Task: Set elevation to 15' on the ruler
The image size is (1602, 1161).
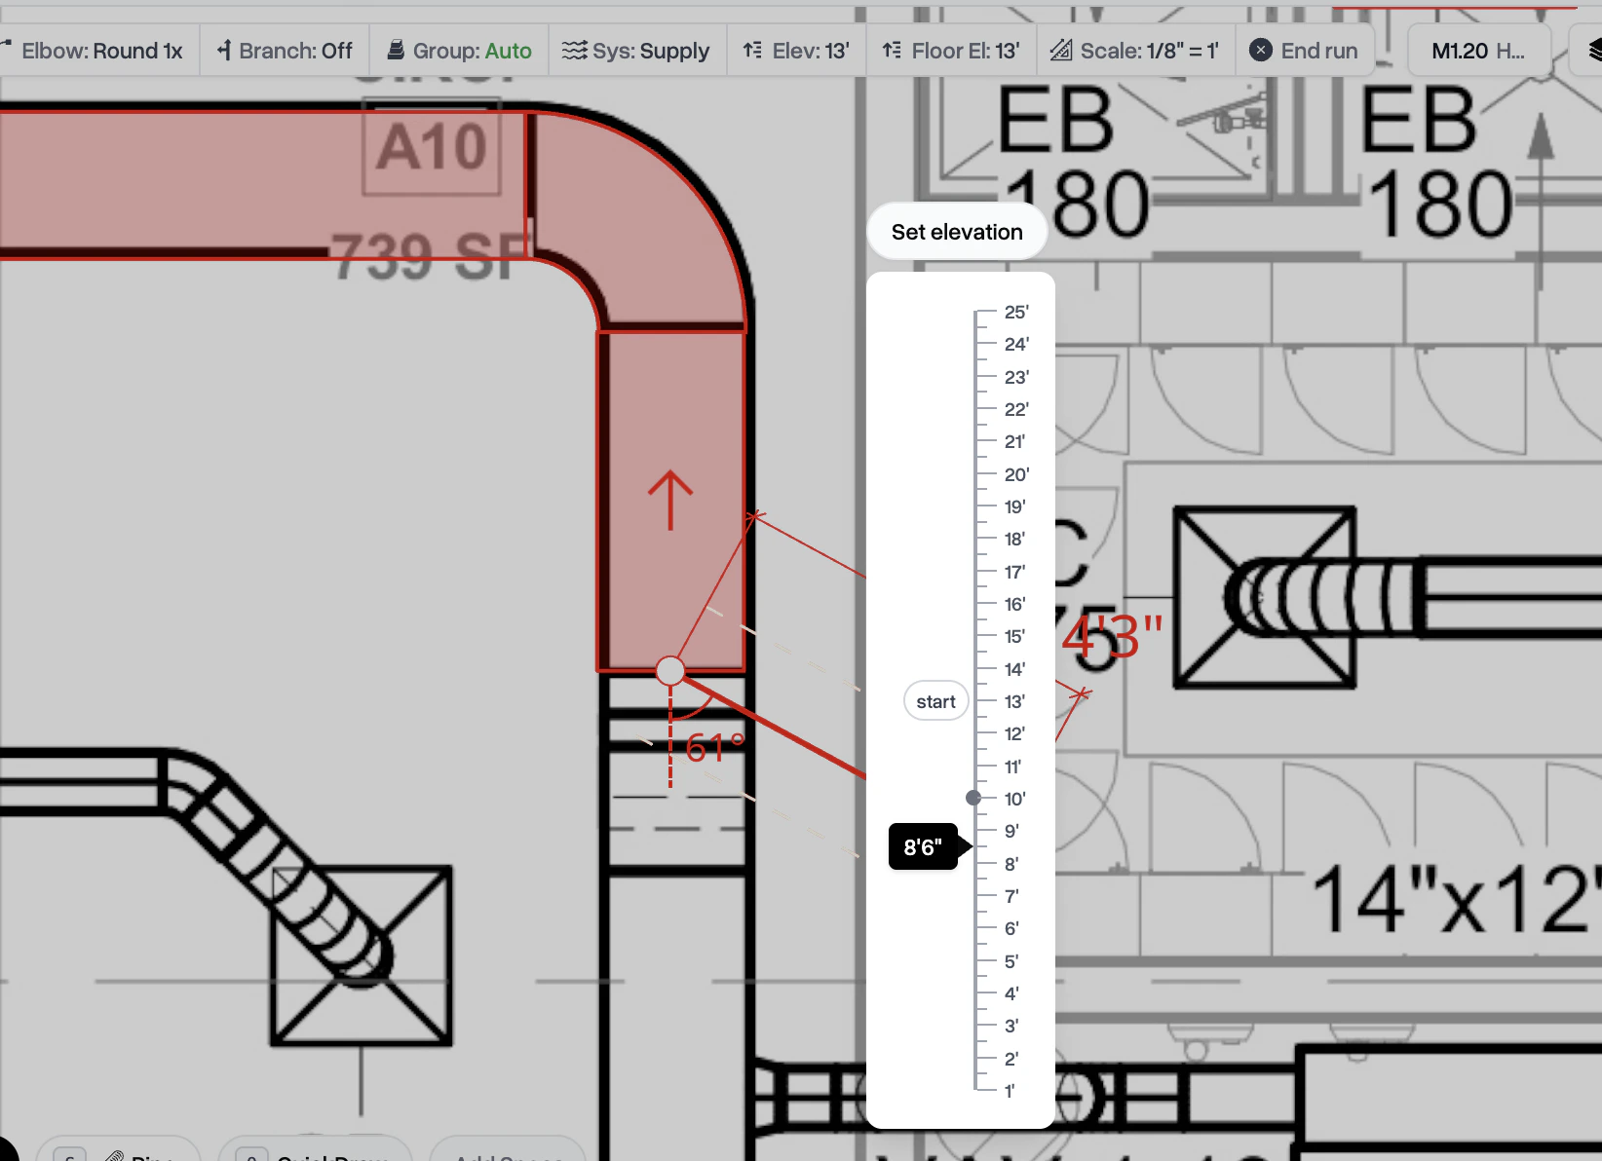Action: (x=1014, y=636)
